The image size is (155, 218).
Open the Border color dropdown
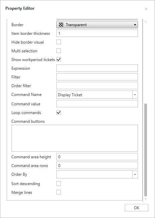(x=97, y=24)
